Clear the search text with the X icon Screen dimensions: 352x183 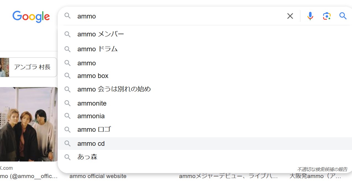[290, 16]
